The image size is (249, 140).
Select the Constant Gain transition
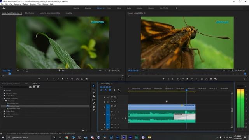pyautogui.click(x=14, y=103)
